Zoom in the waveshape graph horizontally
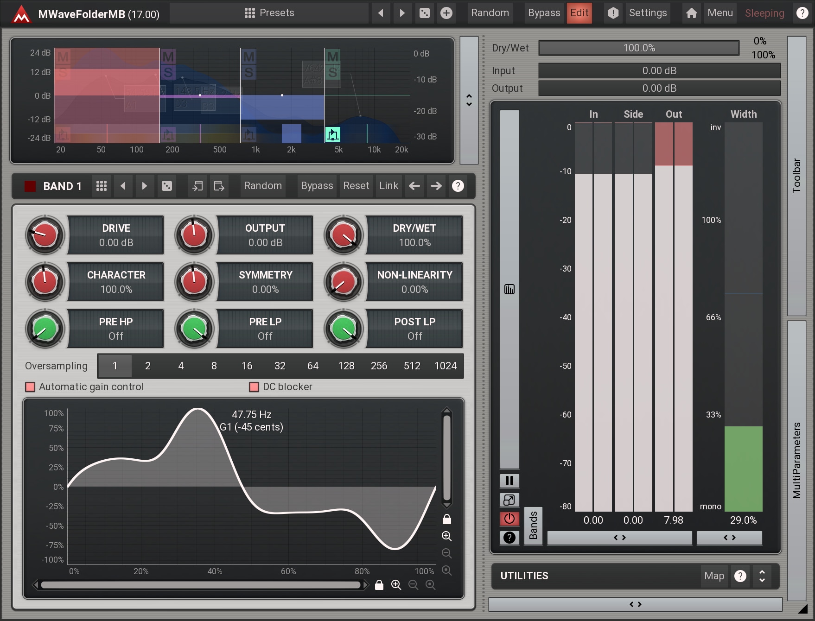Image resolution: width=815 pixels, height=621 pixels. click(396, 585)
